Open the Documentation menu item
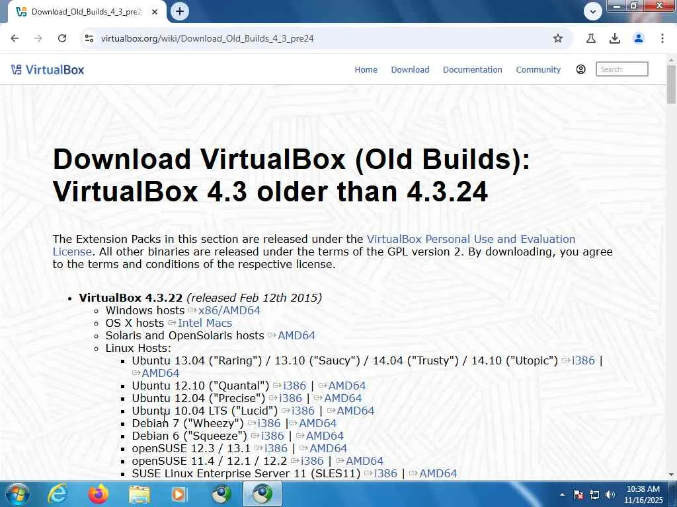This screenshot has width=677, height=507. [x=472, y=69]
